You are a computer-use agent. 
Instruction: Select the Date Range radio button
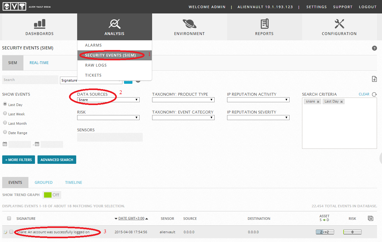5,132
